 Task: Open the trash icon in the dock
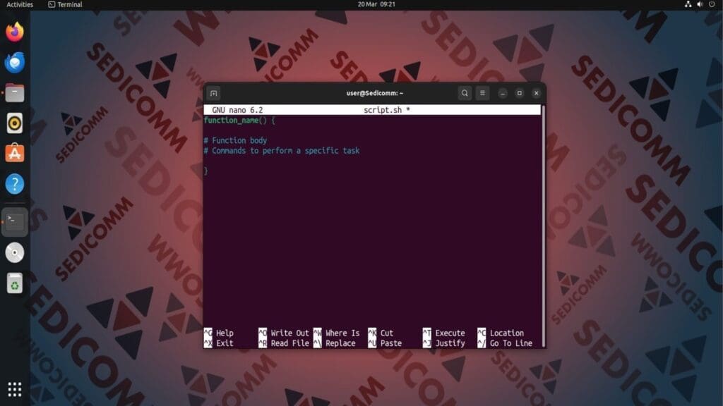coord(14,283)
